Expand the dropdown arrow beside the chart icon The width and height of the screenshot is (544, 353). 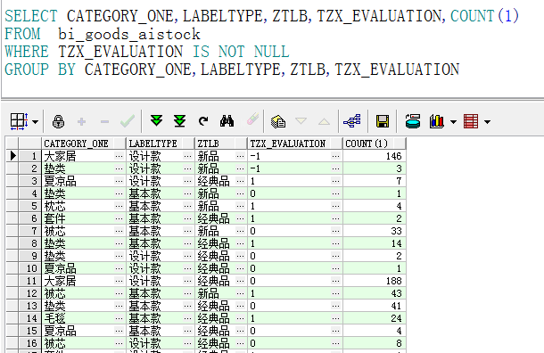pos(453,122)
